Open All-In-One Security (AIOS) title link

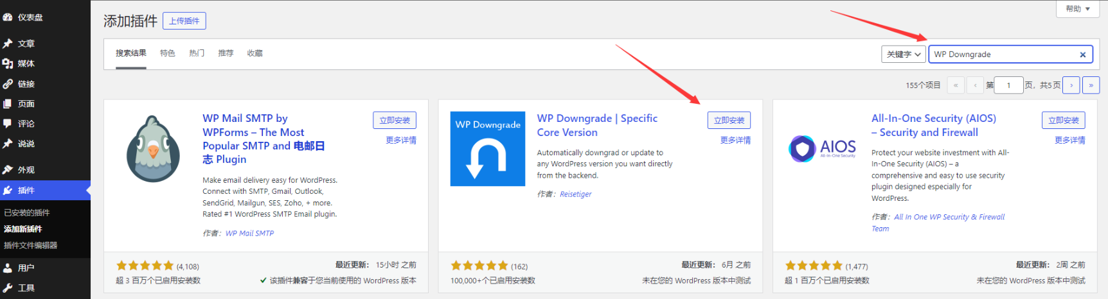tap(934, 125)
